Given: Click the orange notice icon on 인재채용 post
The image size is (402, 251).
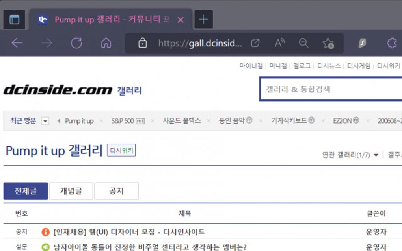Looking at the screenshot, I should (x=45, y=232).
